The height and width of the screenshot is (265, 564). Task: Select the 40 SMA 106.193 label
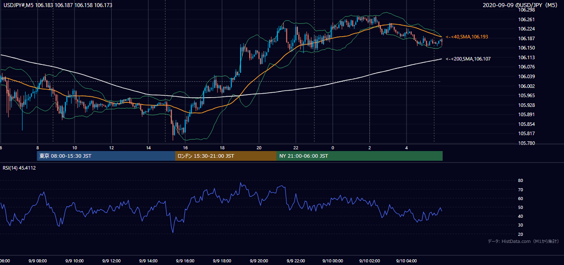467,37
